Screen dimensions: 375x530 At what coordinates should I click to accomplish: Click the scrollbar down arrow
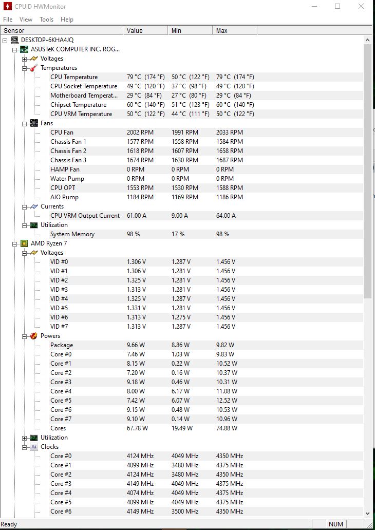(x=368, y=513)
